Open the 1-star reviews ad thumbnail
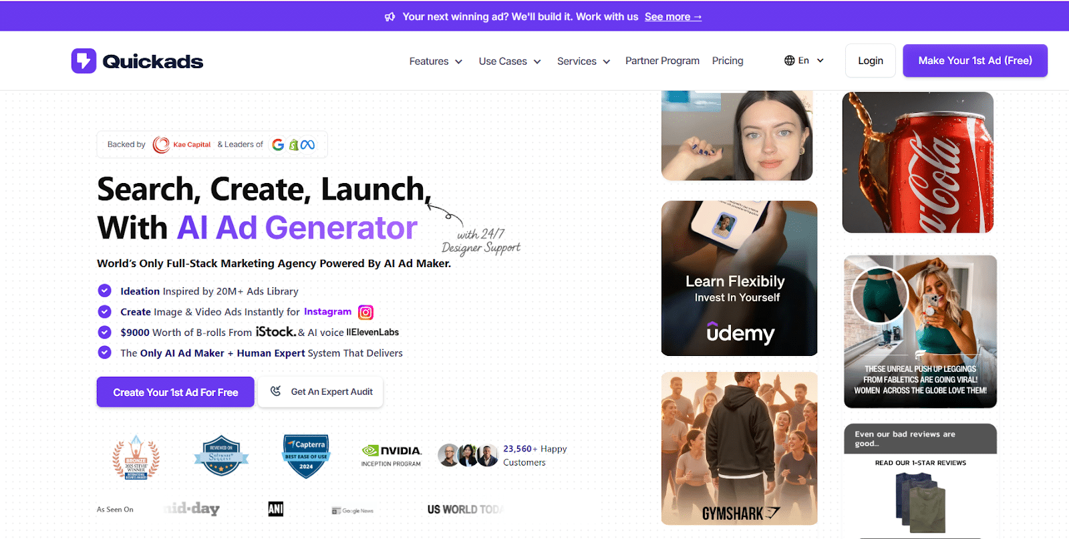 click(920, 481)
